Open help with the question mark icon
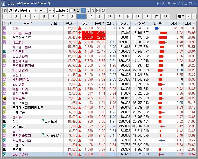This screenshot has width=198, height=159. (179, 3)
